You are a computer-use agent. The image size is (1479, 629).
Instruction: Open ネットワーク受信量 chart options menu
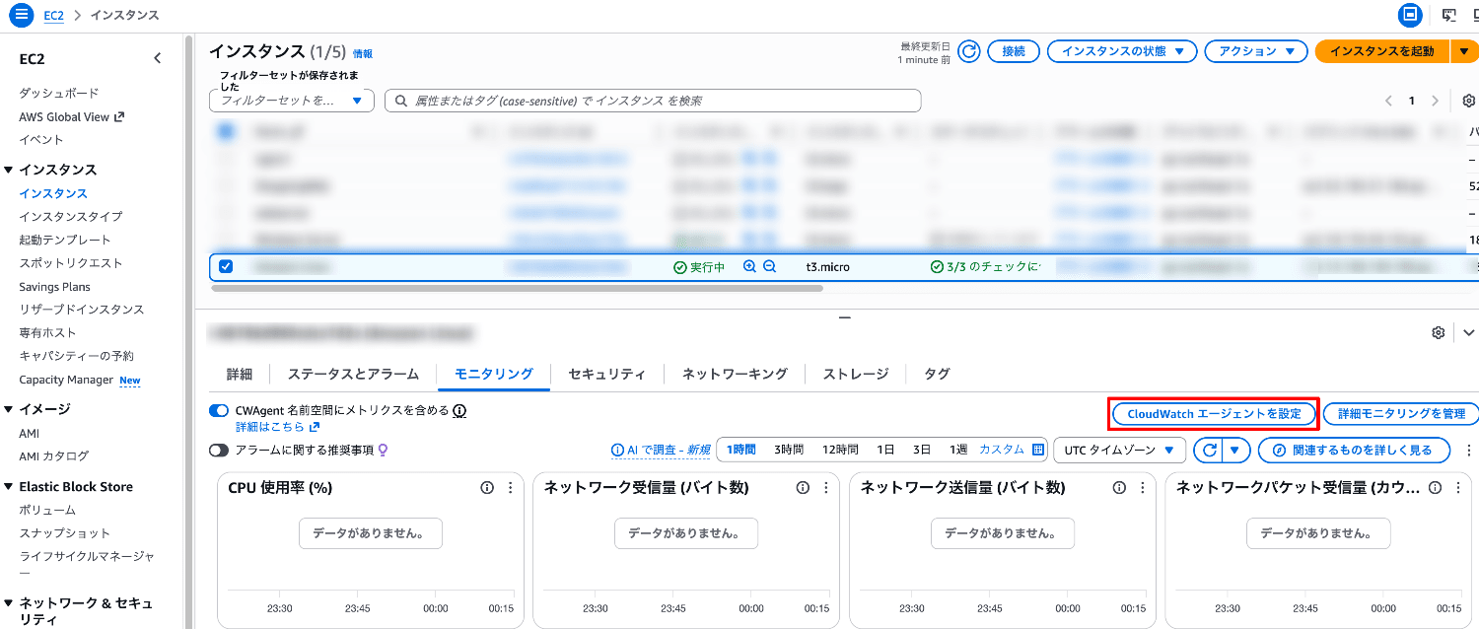tap(826, 487)
